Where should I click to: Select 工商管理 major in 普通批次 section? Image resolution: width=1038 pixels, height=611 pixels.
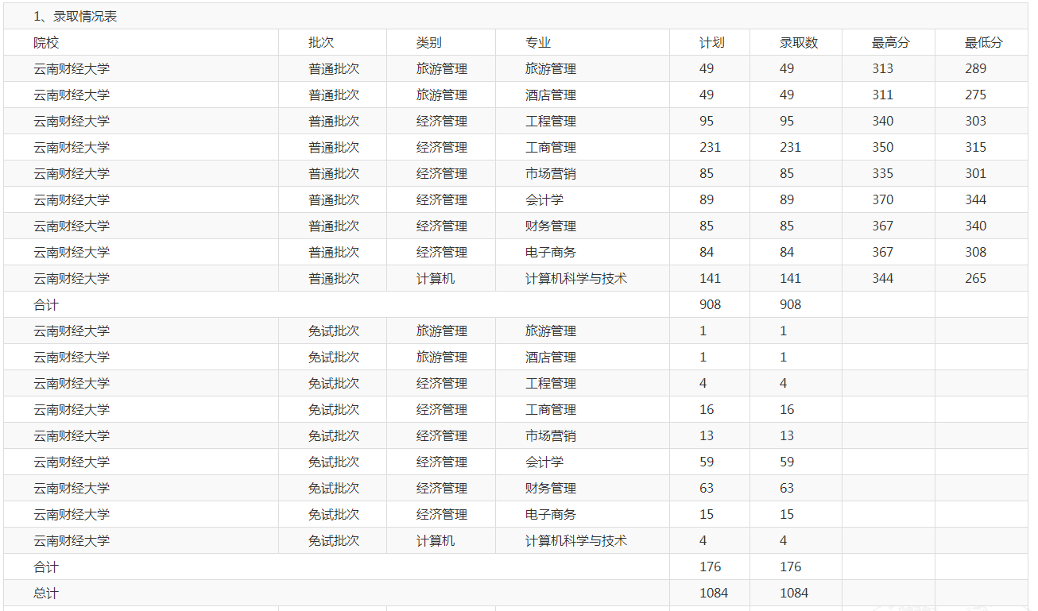(x=550, y=147)
